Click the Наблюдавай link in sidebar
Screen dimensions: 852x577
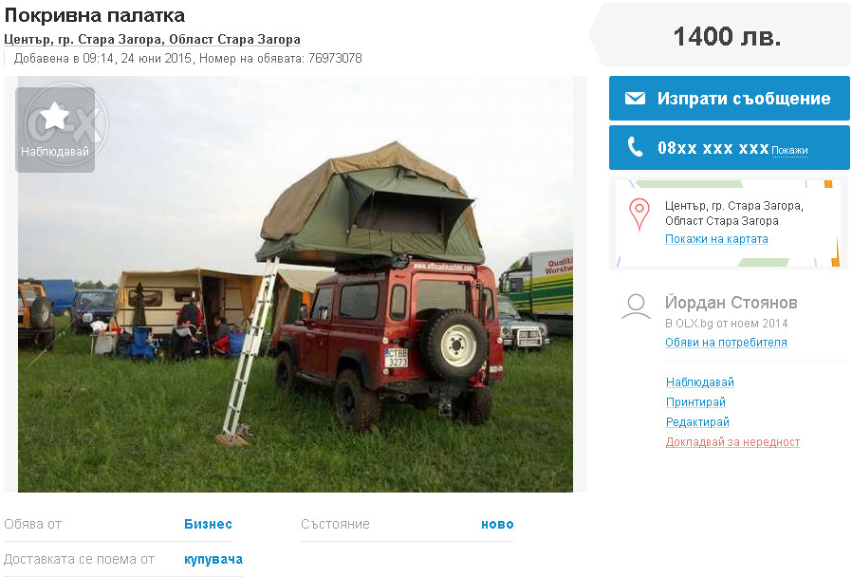click(x=700, y=382)
